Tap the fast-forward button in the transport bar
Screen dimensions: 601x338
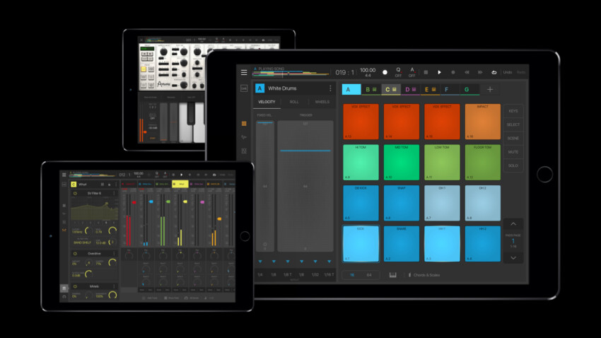480,72
